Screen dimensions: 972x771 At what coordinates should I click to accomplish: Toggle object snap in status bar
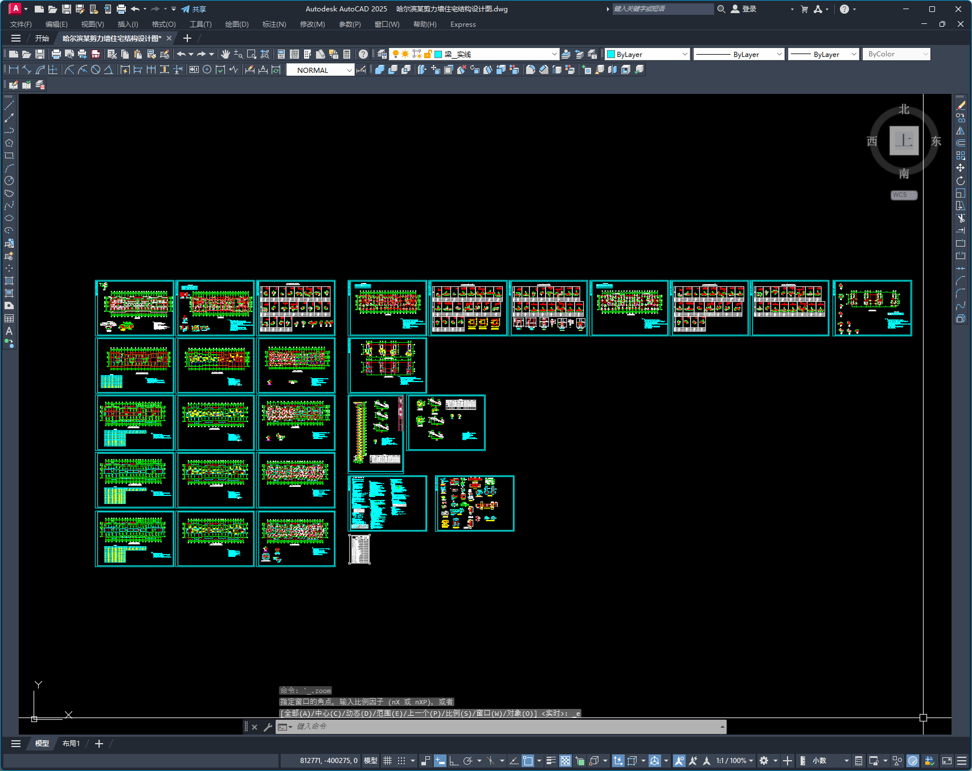coord(528,761)
